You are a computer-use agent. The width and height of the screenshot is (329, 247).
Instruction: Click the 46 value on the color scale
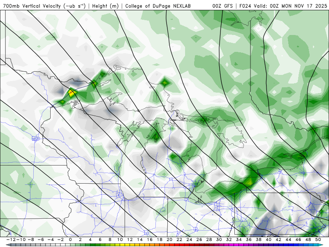click(298, 240)
